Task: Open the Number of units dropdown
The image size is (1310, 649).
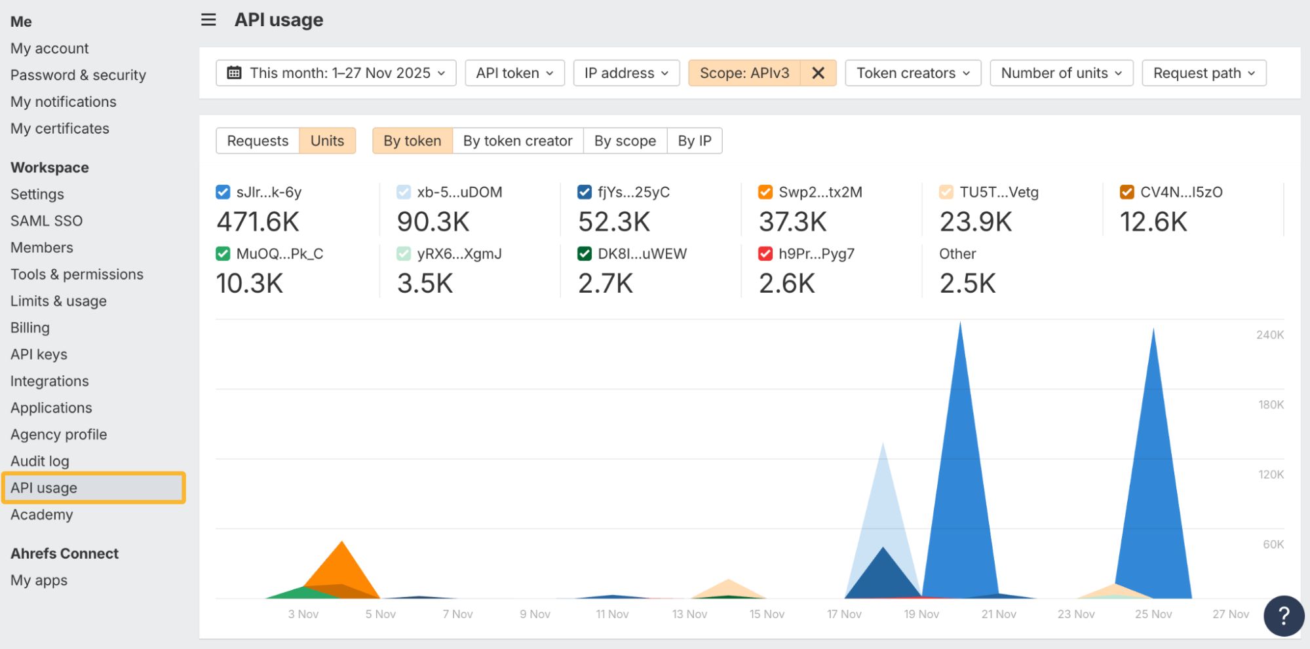Action: [1061, 73]
